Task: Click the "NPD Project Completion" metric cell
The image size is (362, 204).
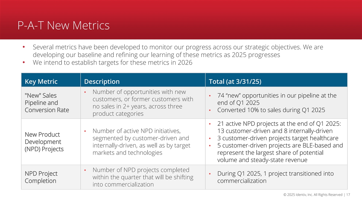Action: pyautogui.click(x=41, y=177)
